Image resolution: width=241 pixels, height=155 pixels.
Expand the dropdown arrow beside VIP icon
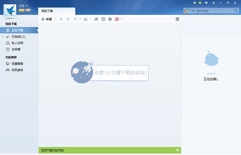(122, 19)
